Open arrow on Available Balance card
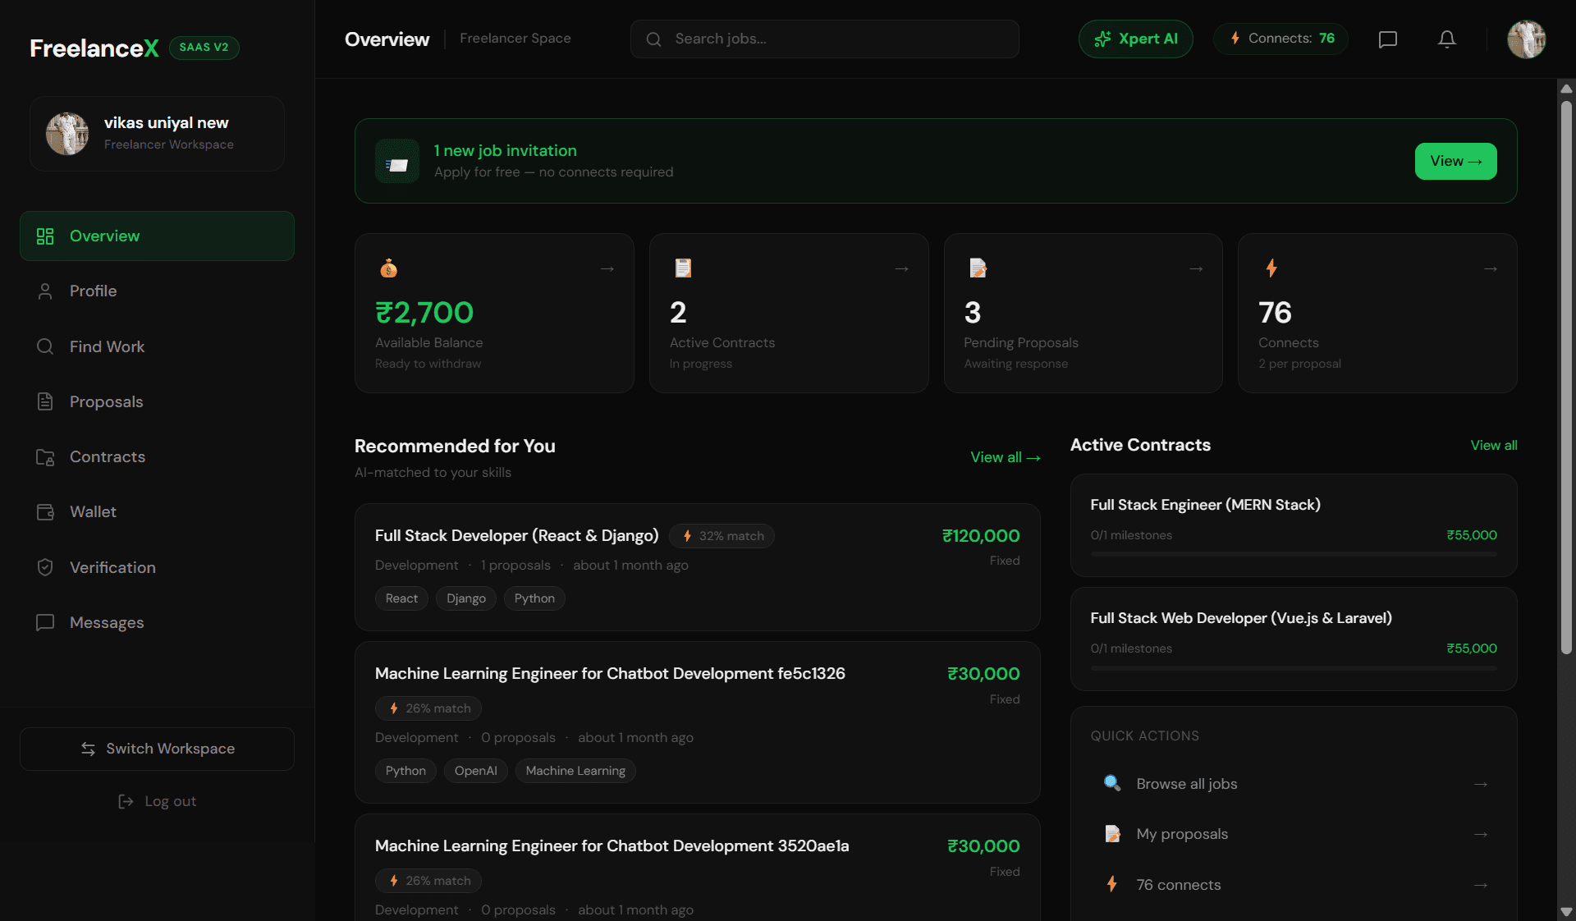This screenshot has width=1576, height=921. (607, 269)
